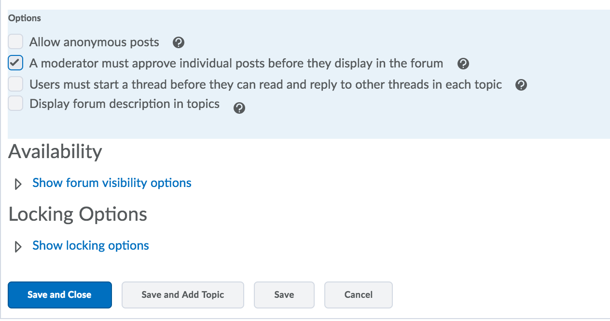Open Show forum visibility options link
Image resolution: width=610 pixels, height=321 pixels.
tap(111, 183)
